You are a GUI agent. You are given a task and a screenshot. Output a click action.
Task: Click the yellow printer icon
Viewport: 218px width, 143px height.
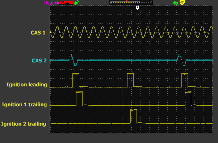tap(182, 3)
